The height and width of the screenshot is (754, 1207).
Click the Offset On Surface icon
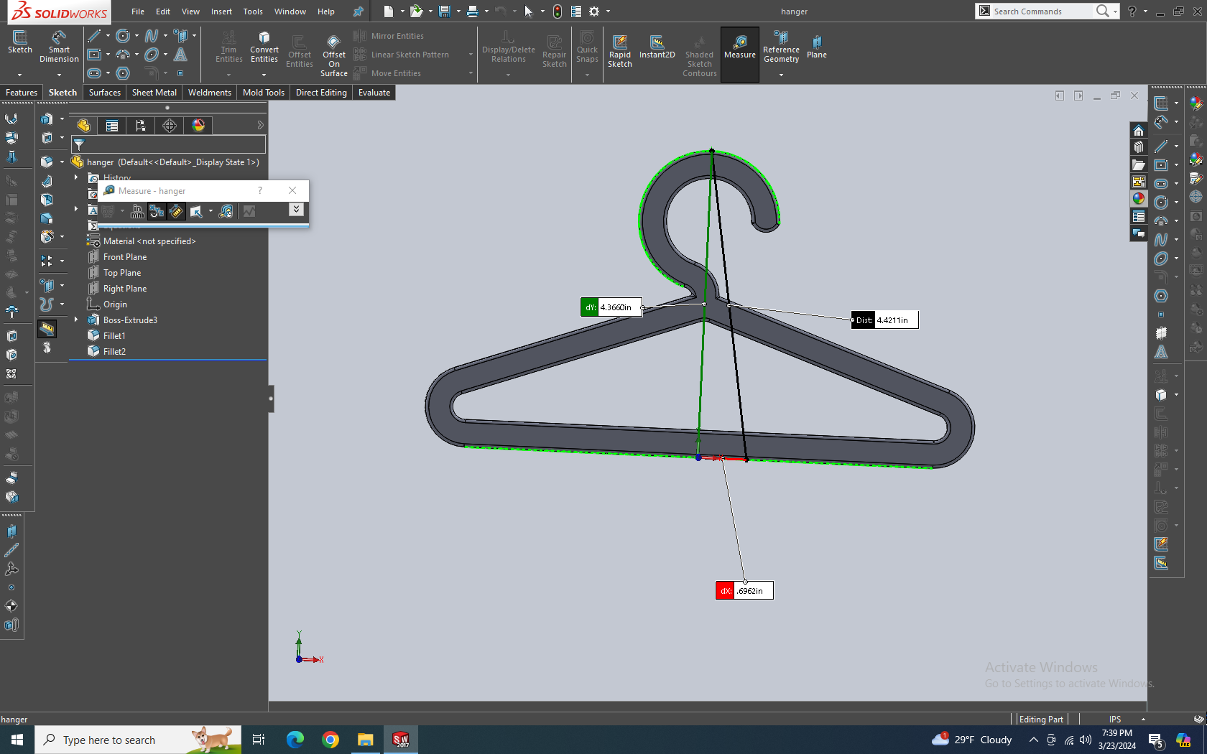click(x=334, y=54)
